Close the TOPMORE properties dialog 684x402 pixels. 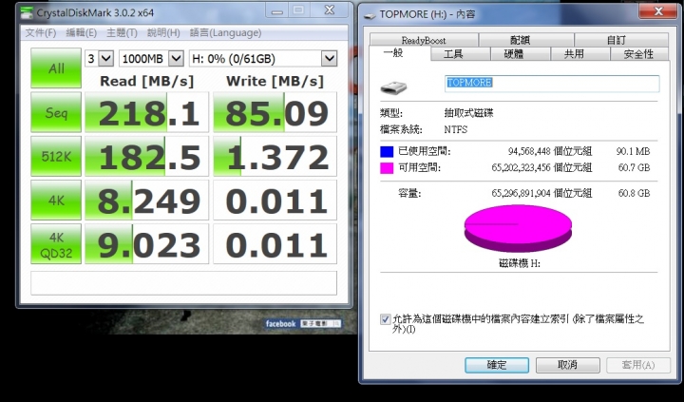point(657,11)
